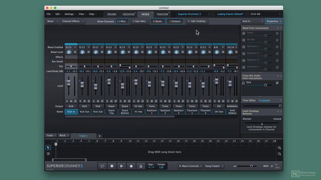Add a new track with plus button
Screen dimensions: 321x180
(x=99, y=136)
